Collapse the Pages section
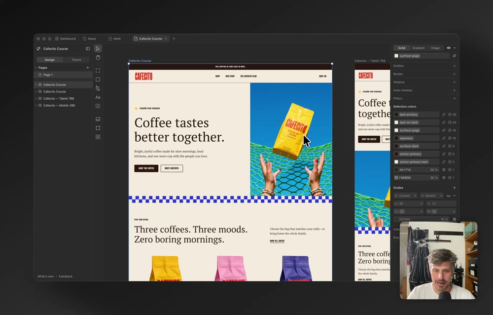The image size is (493, 315). [x=36, y=68]
